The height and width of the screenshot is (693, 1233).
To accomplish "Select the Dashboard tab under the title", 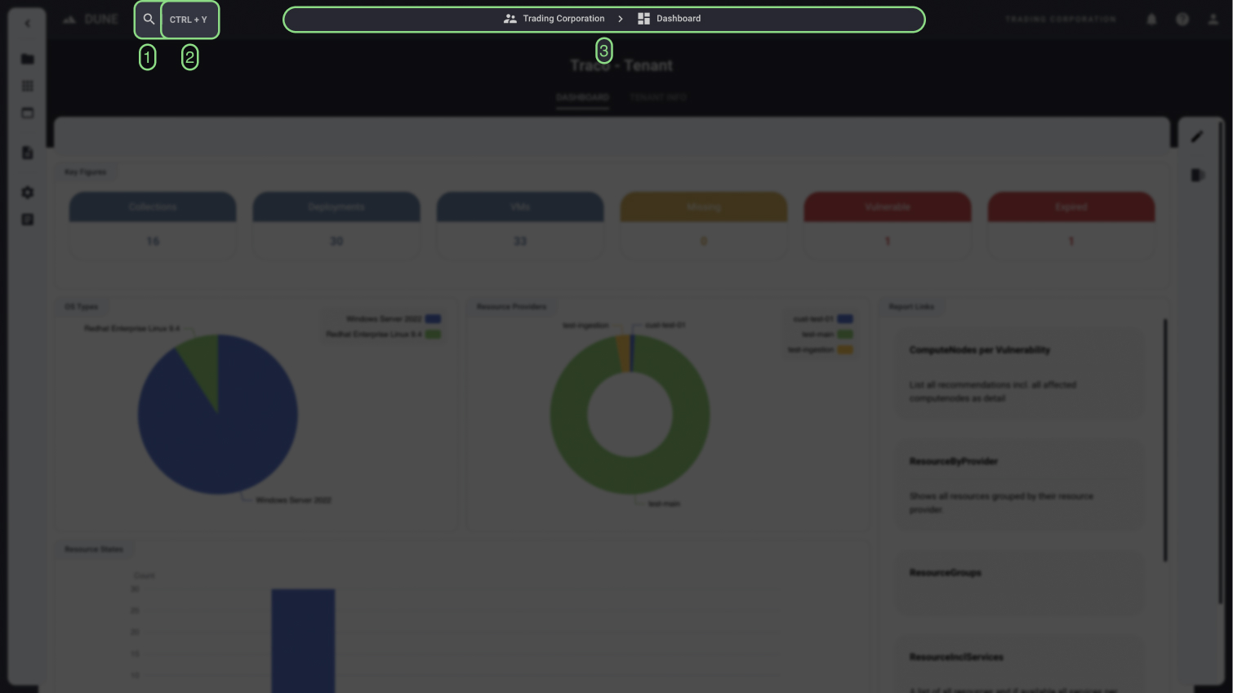I will (x=582, y=97).
